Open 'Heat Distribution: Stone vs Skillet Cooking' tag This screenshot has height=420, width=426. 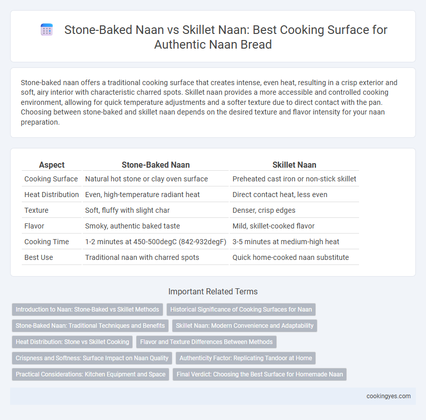click(72, 342)
